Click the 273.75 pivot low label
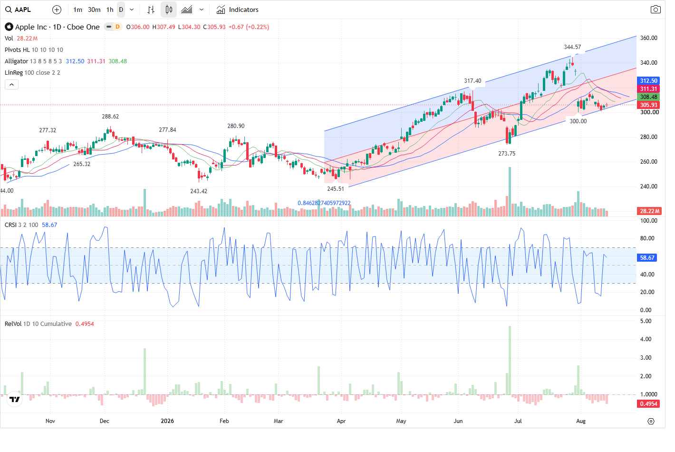This screenshot has width=675, height=452. point(507,154)
